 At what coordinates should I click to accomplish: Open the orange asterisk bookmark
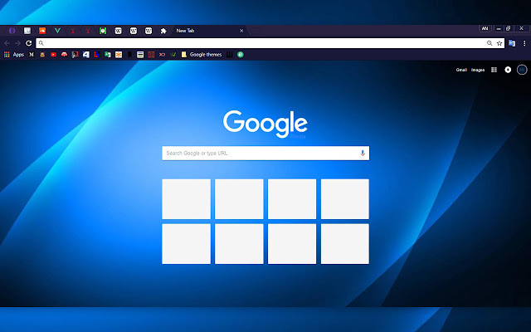coord(119,54)
